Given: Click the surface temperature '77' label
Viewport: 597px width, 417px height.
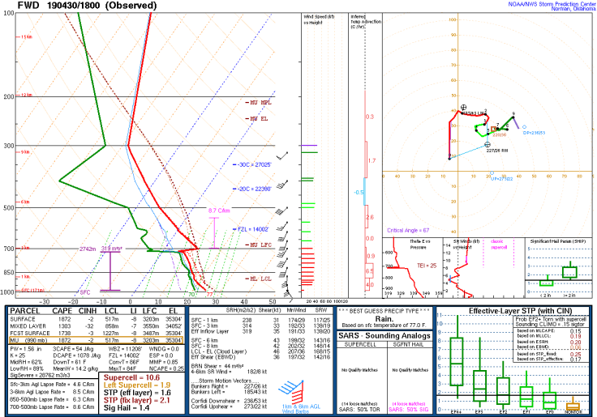Looking at the screenshot, I should (210, 295).
